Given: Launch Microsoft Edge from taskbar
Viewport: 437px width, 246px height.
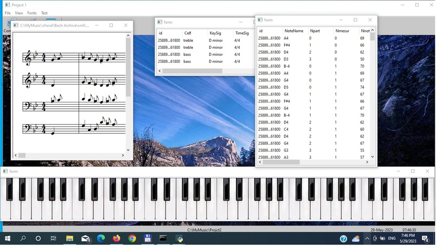Looking at the screenshot, I should point(101,238).
